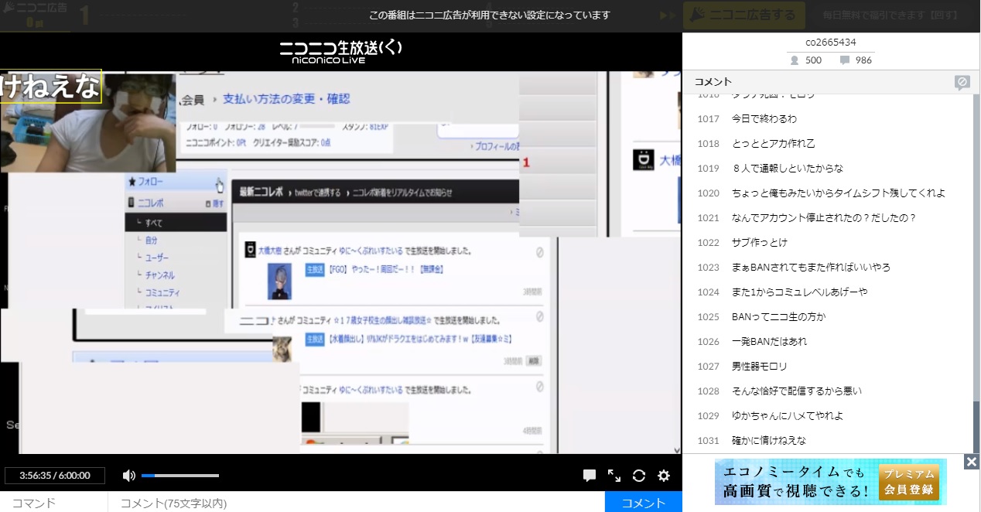This screenshot has height=512, width=981.
Task: Click the viewer count person icon
Action: coord(794,60)
